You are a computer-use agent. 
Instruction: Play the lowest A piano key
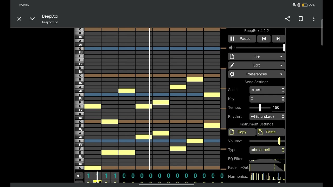[x=79, y=133]
